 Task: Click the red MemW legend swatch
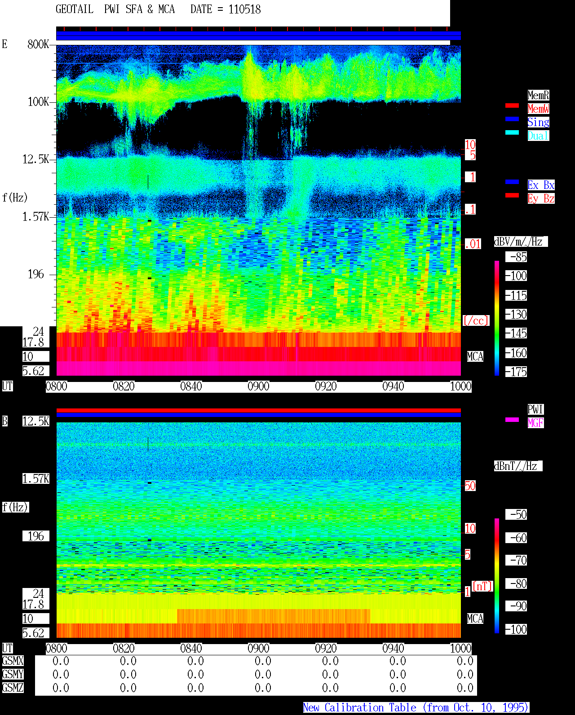(512, 105)
